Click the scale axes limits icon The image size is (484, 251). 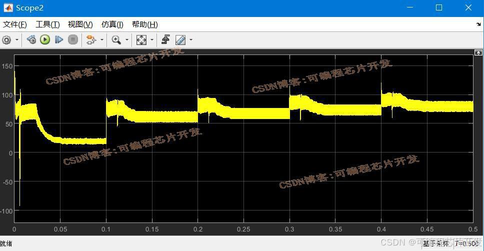141,40
